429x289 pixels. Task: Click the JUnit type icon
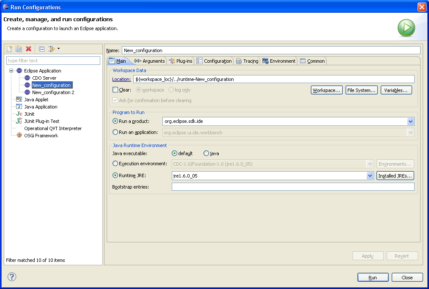(19, 114)
